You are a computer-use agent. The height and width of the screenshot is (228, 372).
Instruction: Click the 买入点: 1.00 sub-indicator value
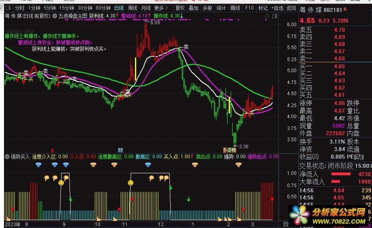pyautogui.click(x=178, y=157)
